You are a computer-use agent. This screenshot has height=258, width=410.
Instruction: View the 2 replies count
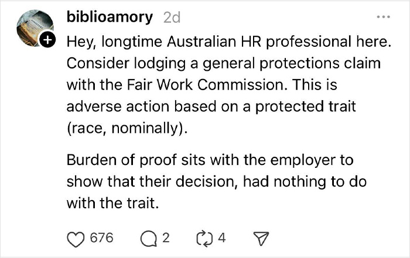coord(166,238)
